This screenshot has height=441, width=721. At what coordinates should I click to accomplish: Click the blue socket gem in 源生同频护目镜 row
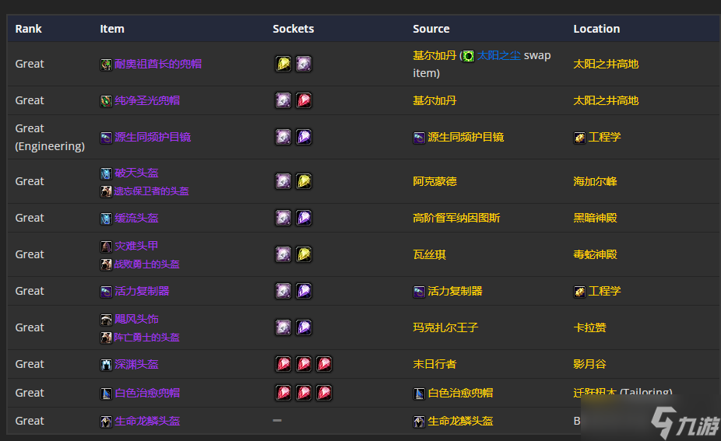tap(304, 137)
